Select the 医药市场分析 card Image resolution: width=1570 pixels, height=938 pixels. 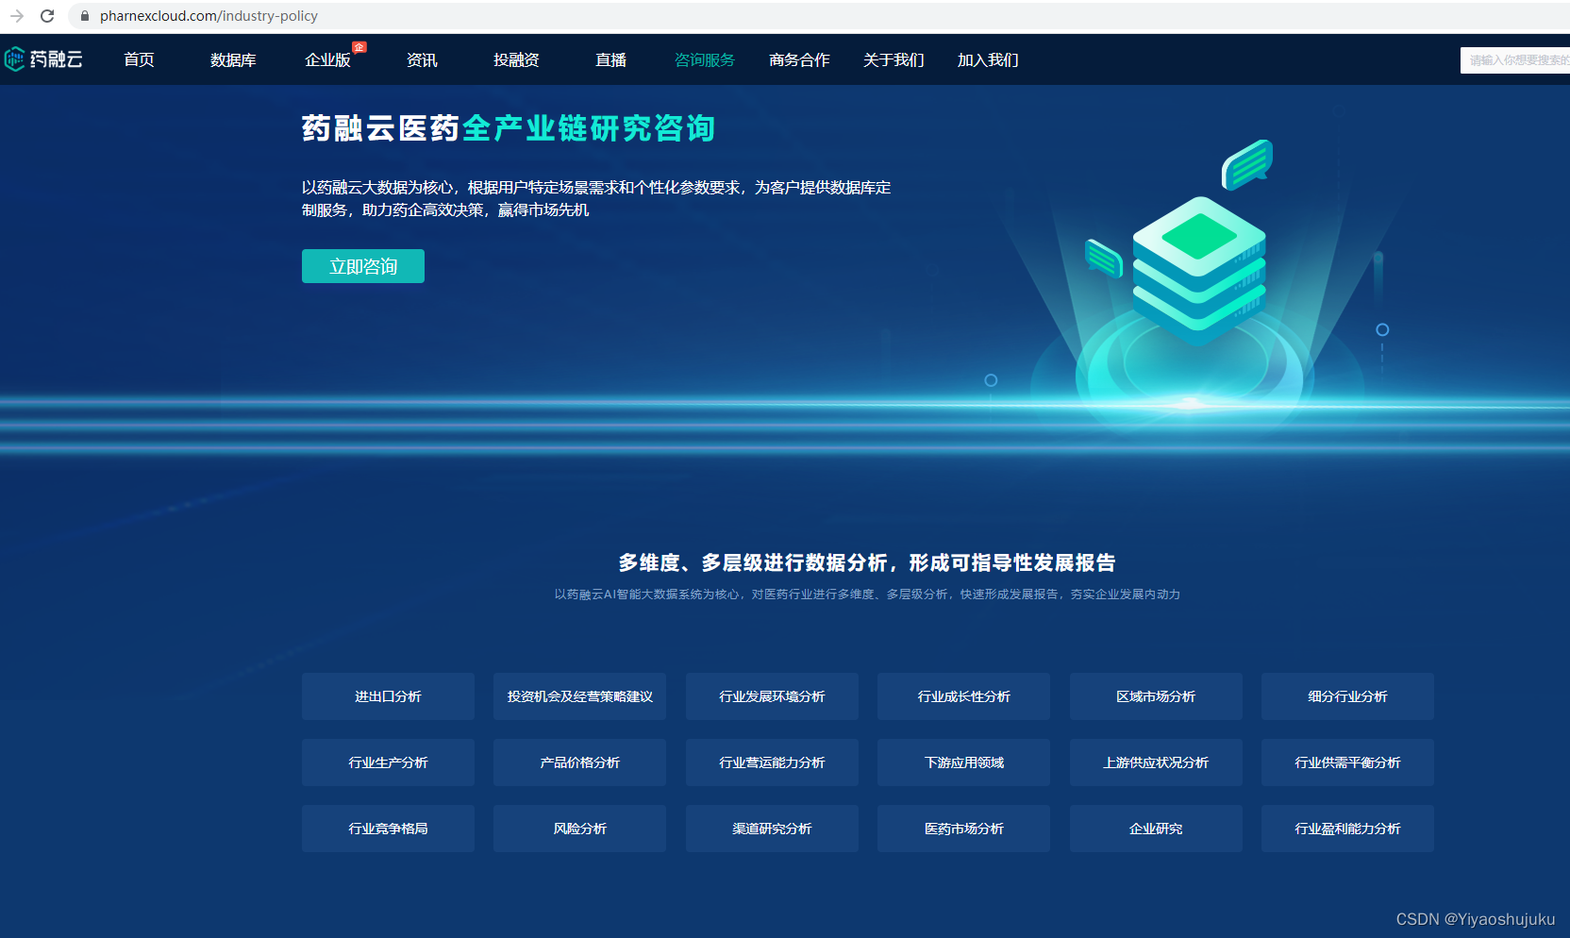pyautogui.click(x=963, y=829)
